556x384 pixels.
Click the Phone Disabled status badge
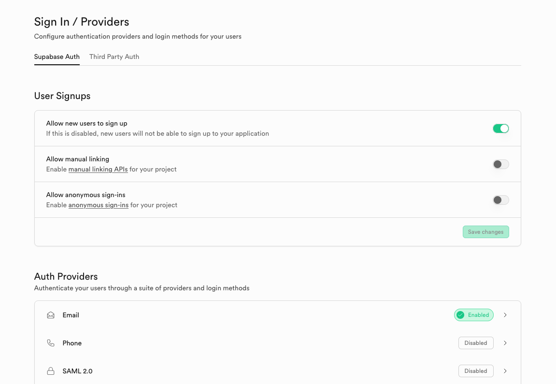[476, 343]
